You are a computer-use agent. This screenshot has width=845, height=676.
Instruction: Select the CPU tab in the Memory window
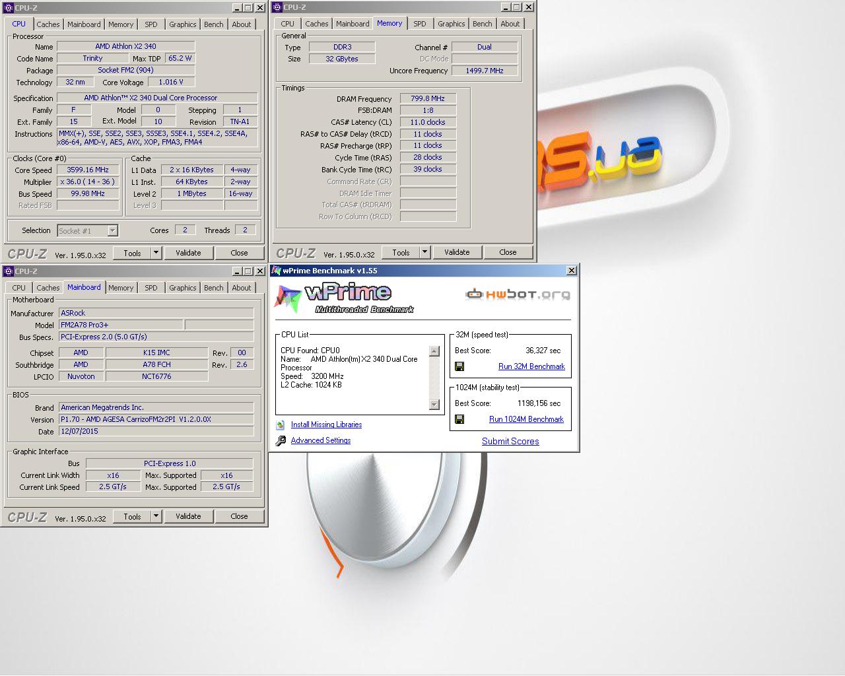click(x=288, y=24)
